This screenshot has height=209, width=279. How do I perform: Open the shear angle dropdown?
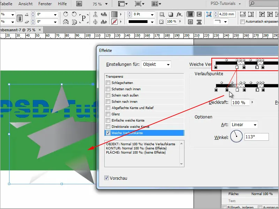pos(55,22)
